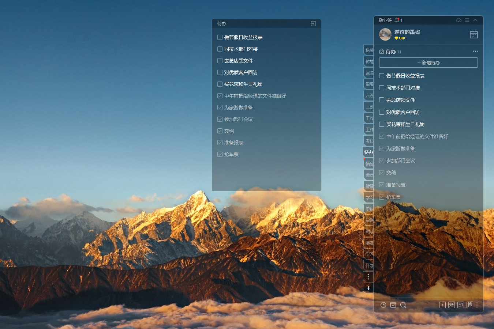Viewport: 494px width, 329px height.
Task: Open the 旅游 category tab
Action: point(369,220)
